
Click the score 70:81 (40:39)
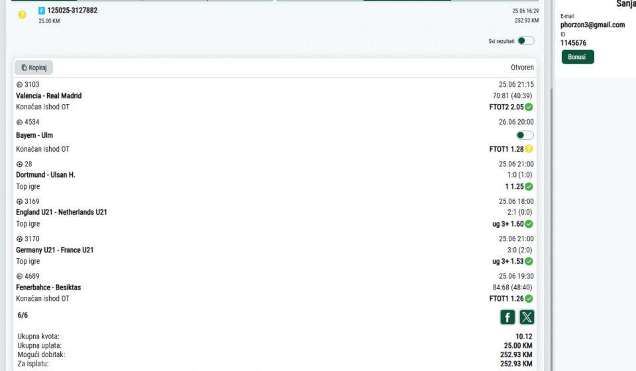512,95
